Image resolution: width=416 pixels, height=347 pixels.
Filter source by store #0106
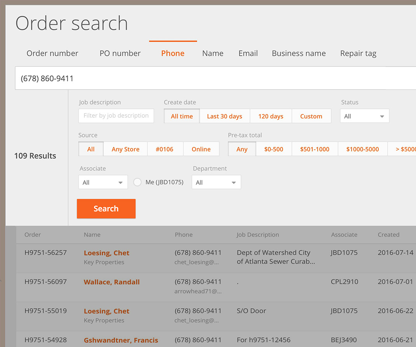click(x=164, y=149)
